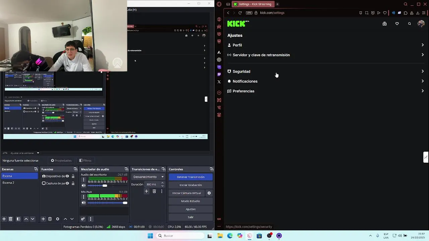Click Iniciar Grabación button
This screenshot has width=429, height=241.
pos(190,185)
